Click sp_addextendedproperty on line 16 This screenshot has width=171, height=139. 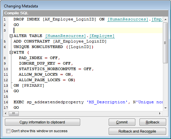(x=55, y=102)
